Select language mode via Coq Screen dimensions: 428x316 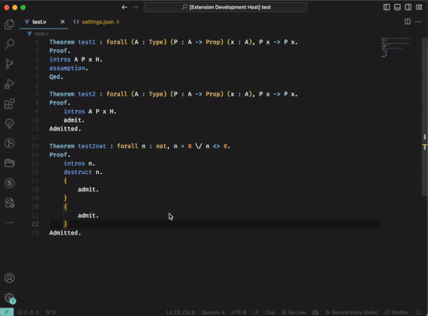pyautogui.click(x=270, y=312)
